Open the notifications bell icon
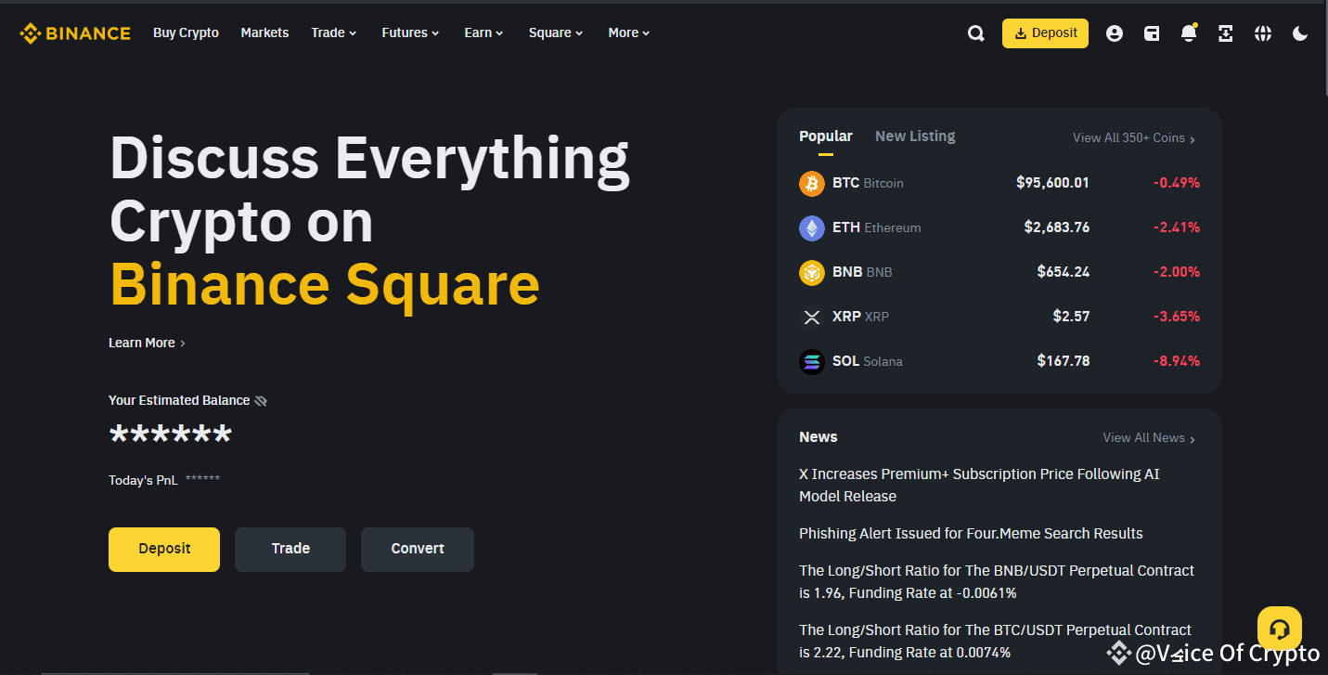 pos(1189,33)
